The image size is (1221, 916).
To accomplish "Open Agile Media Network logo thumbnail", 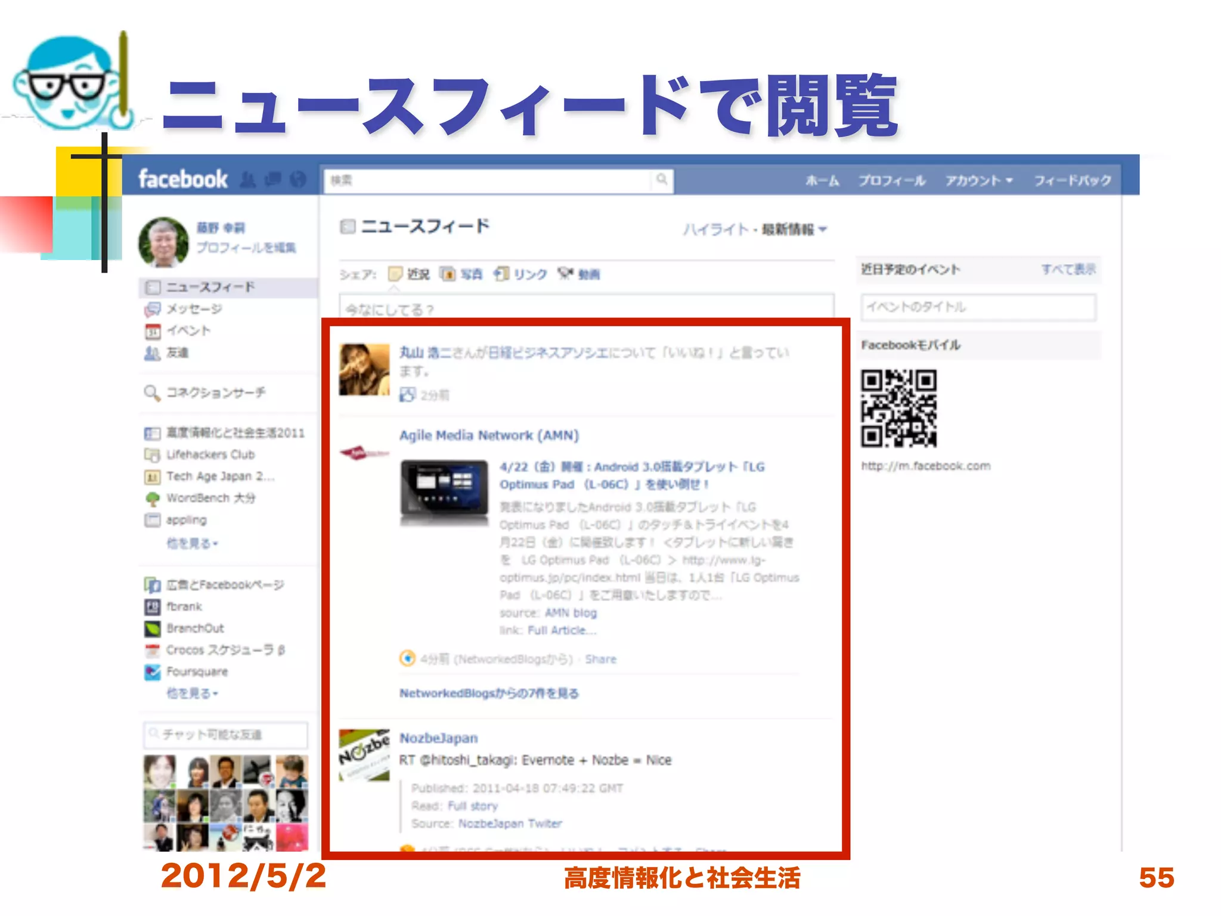I will [x=364, y=453].
